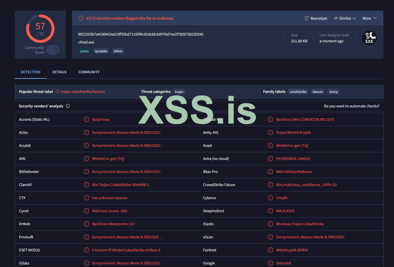Image resolution: width=394 pixels, height=267 pixels.
Task: Click the alert icon in the 57/72 flagged banner
Action: click(x=81, y=18)
